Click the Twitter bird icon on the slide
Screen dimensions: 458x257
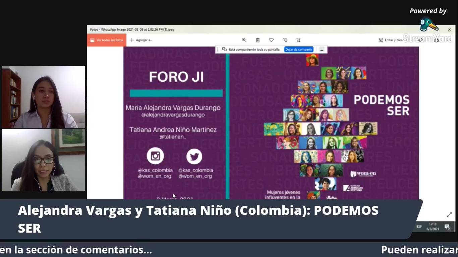pyautogui.click(x=194, y=156)
